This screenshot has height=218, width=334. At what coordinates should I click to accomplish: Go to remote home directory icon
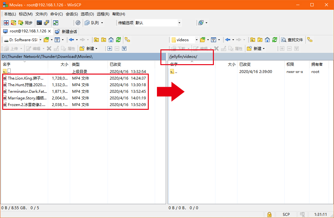(267, 40)
